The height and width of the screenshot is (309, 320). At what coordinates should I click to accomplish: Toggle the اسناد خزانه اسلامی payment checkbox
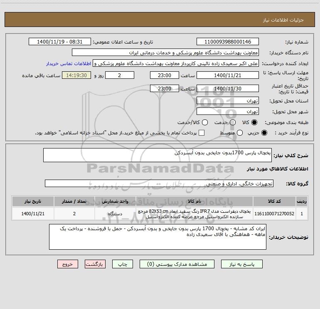click(x=202, y=133)
